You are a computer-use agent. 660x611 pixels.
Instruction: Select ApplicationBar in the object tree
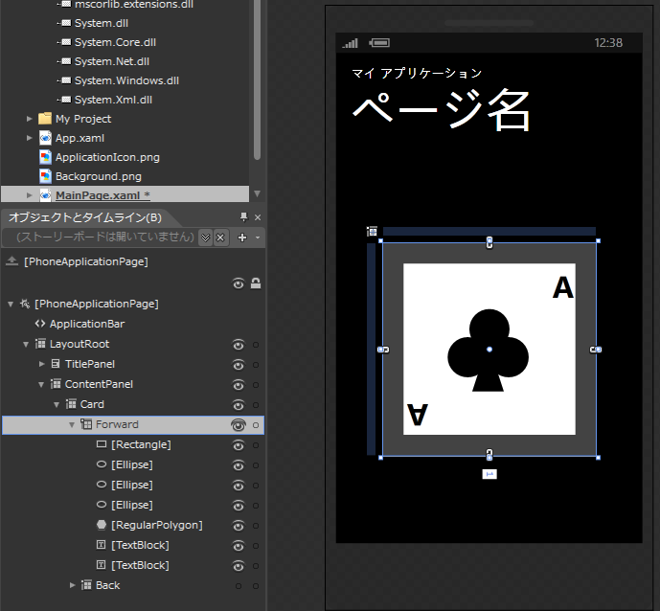(87, 324)
